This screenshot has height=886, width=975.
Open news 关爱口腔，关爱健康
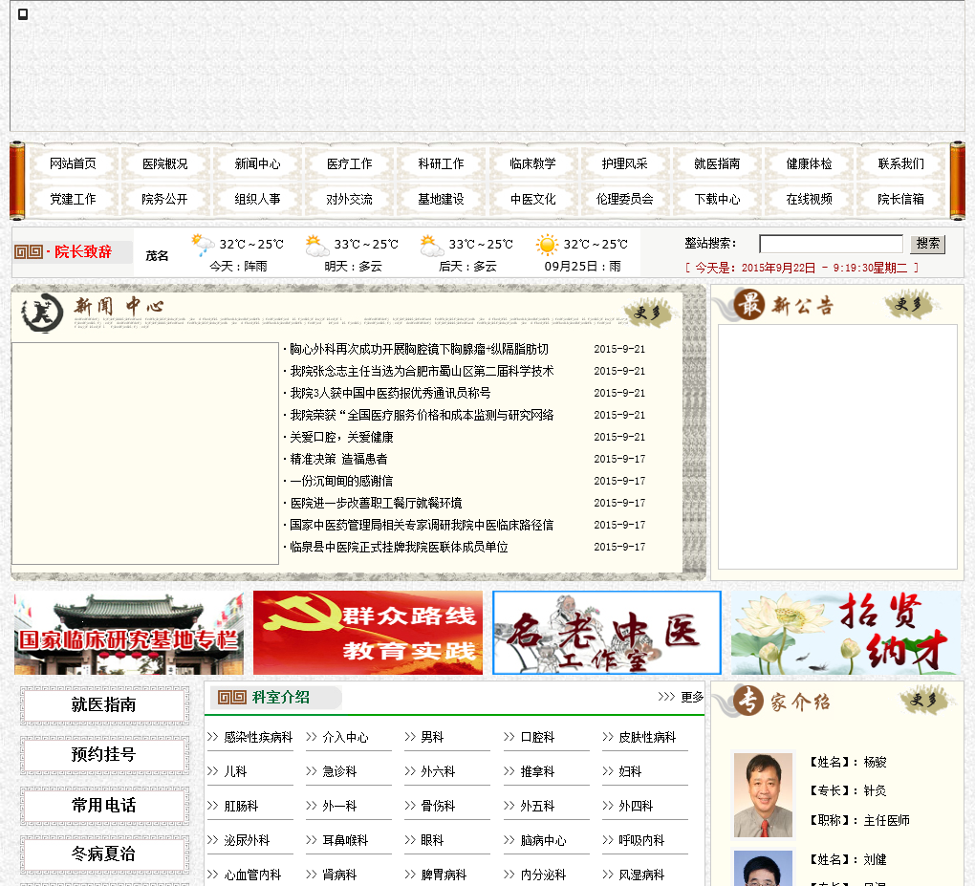click(x=341, y=437)
